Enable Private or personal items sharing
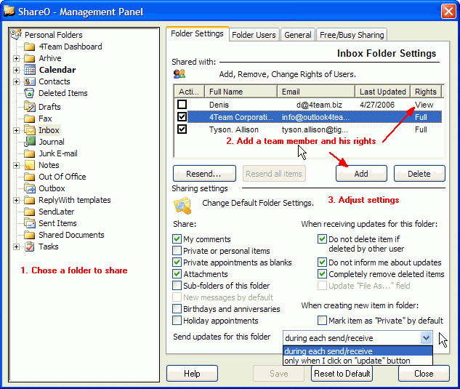The height and width of the screenshot is (389, 460). tap(177, 250)
